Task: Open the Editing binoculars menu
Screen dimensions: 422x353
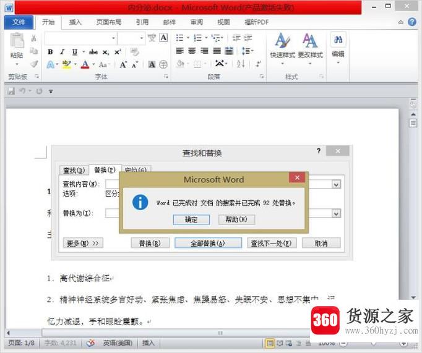Action: click(338, 48)
